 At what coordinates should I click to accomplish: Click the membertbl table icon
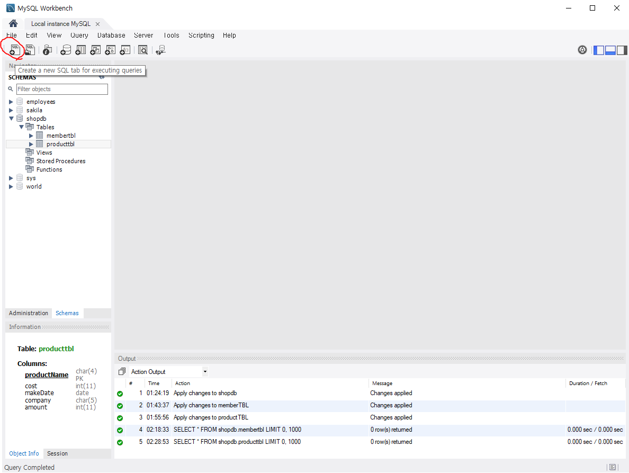(39, 135)
